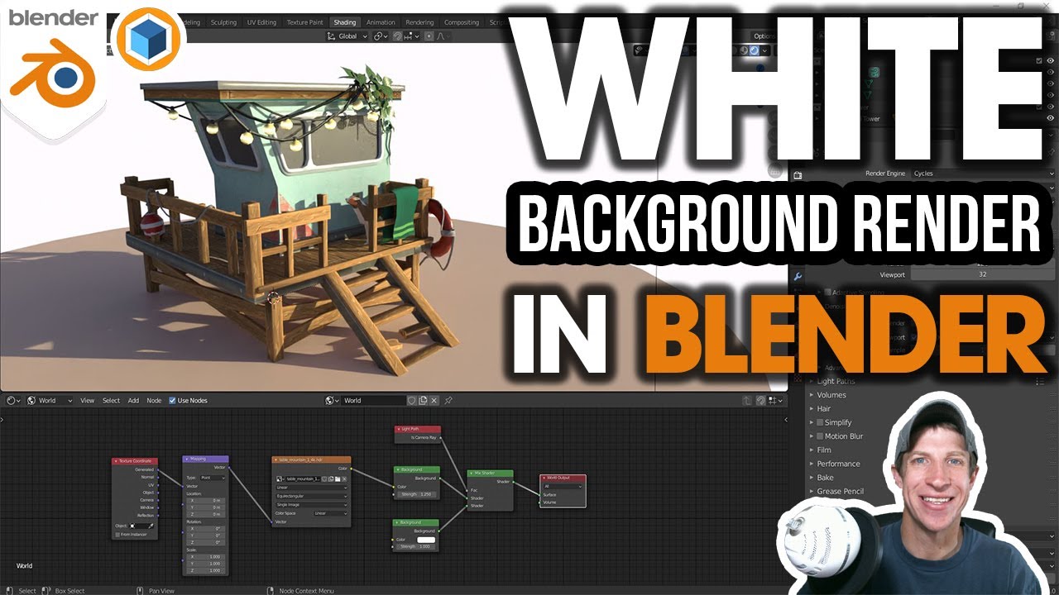
Task: Open World Output target All dropdown
Action: (x=563, y=486)
